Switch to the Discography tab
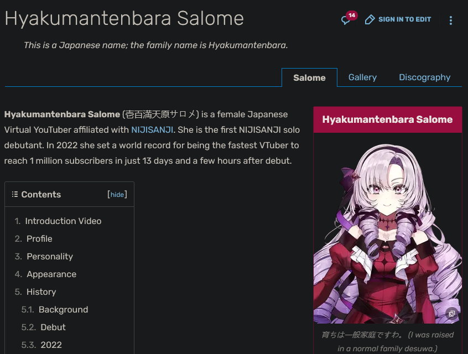Viewport: 468px width, 354px height. (x=424, y=77)
